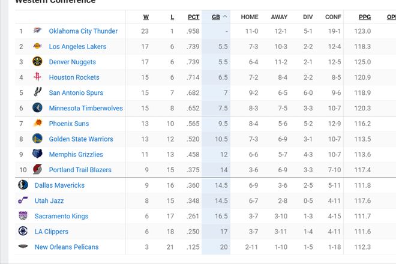Image resolution: width=396 pixels, height=264 pixels.
Task: Click the Los Angeles Lakers logo
Action: tap(37, 47)
